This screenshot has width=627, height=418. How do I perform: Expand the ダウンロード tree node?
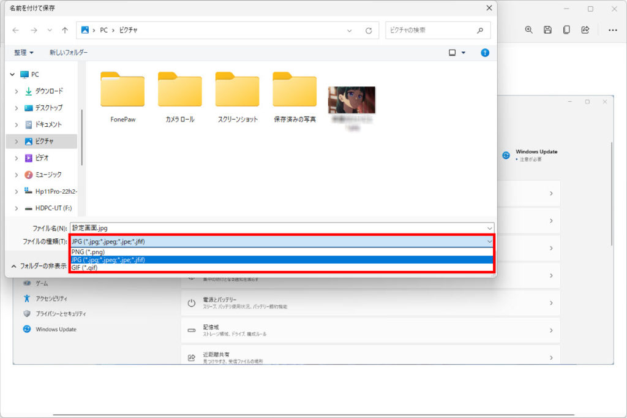(x=17, y=91)
